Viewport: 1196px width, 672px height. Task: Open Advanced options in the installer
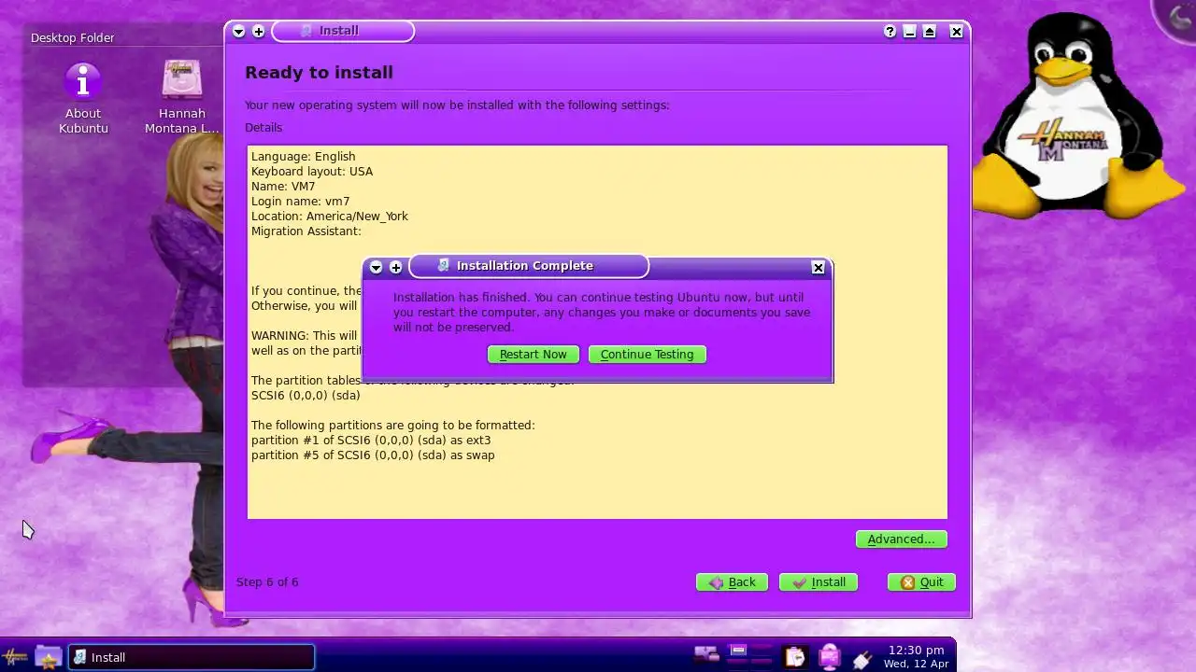[x=902, y=539]
